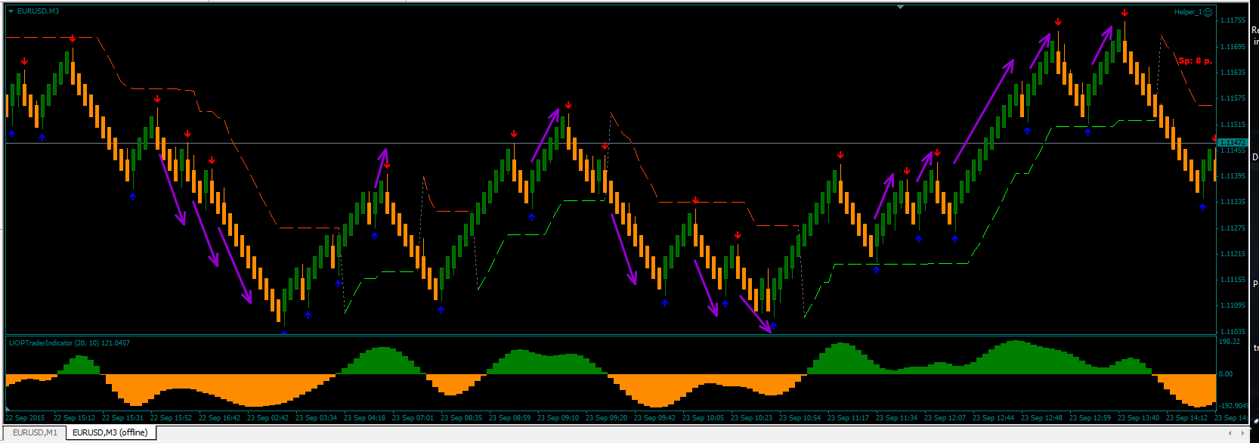Click the '23 Sep 11:17' time axis label
This screenshot has width=1259, height=443.
[x=849, y=418]
